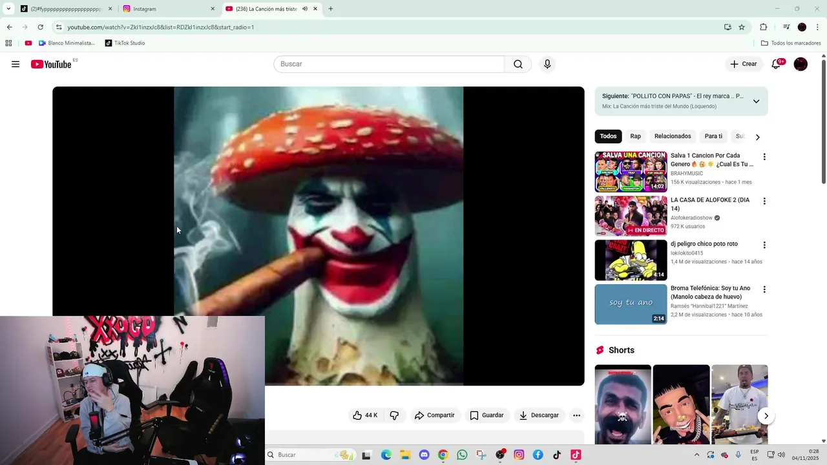Open more actions under the video
This screenshot has height=465, width=827.
point(576,415)
